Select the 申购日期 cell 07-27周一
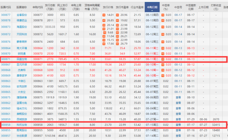 coord(152,119)
